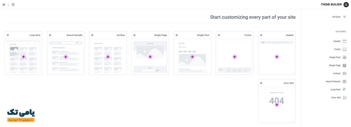Click the info icon on Single Post card

click(177, 35)
